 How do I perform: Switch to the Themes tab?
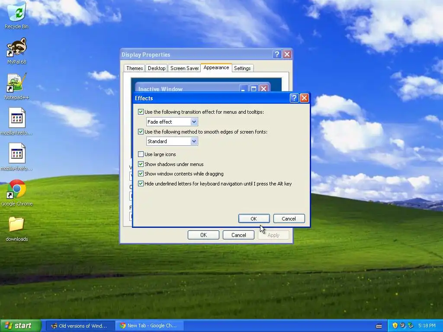pos(135,68)
